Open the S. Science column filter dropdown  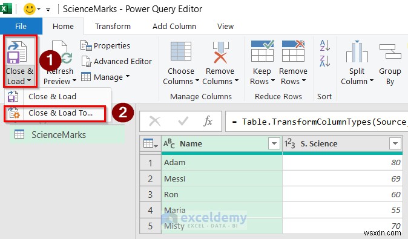[395, 143]
